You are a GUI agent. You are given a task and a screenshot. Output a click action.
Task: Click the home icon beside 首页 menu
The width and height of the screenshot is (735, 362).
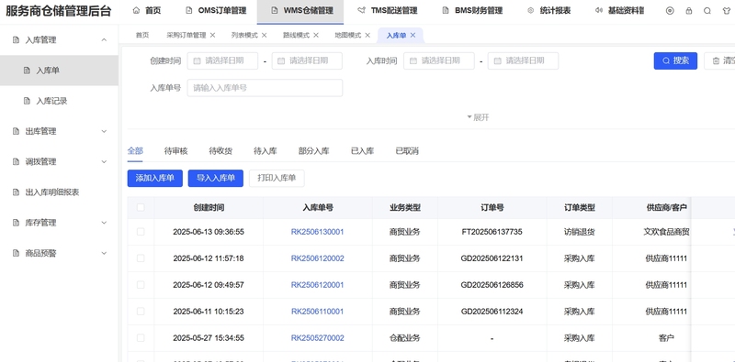click(x=136, y=10)
